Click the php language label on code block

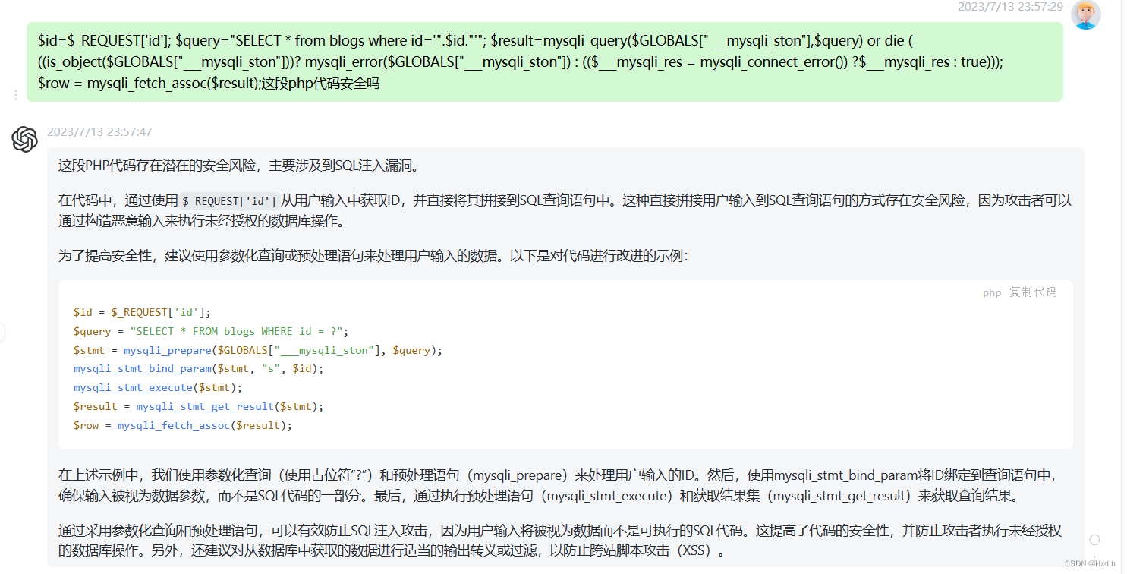(x=991, y=292)
